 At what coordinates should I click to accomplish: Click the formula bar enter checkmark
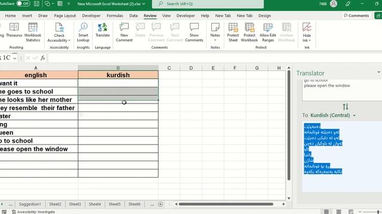click(x=35, y=58)
